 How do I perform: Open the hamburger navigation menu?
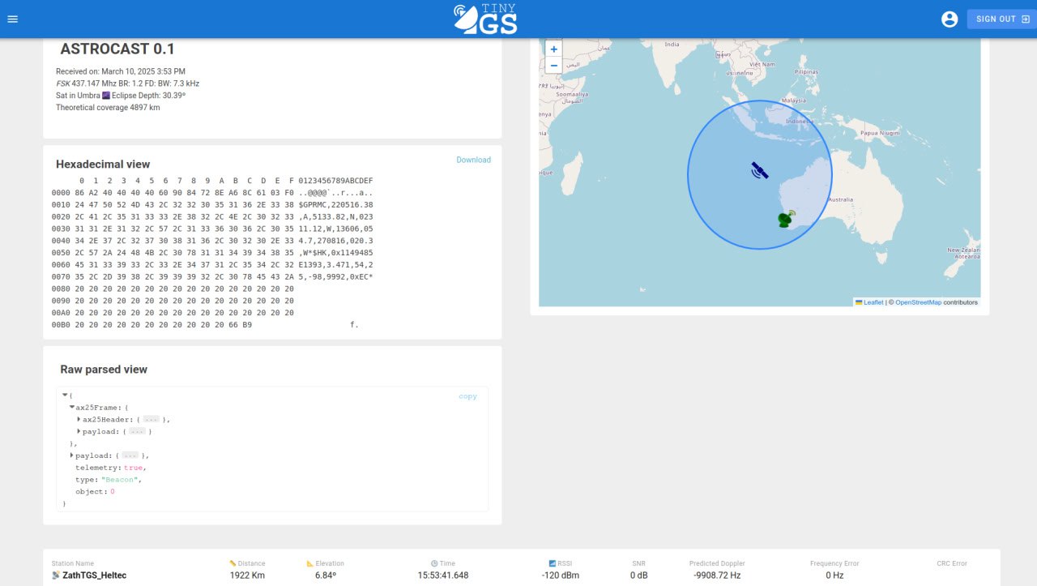(12, 19)
